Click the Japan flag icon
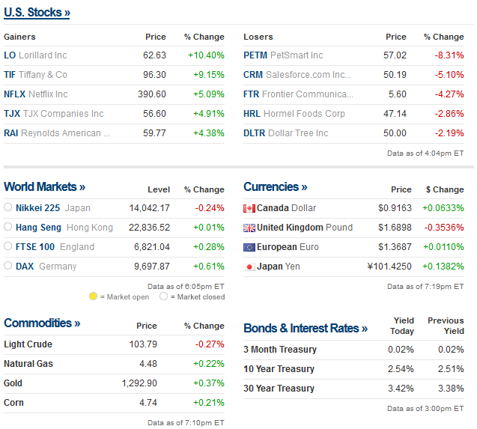477x429 pixels. pos(249,267)
